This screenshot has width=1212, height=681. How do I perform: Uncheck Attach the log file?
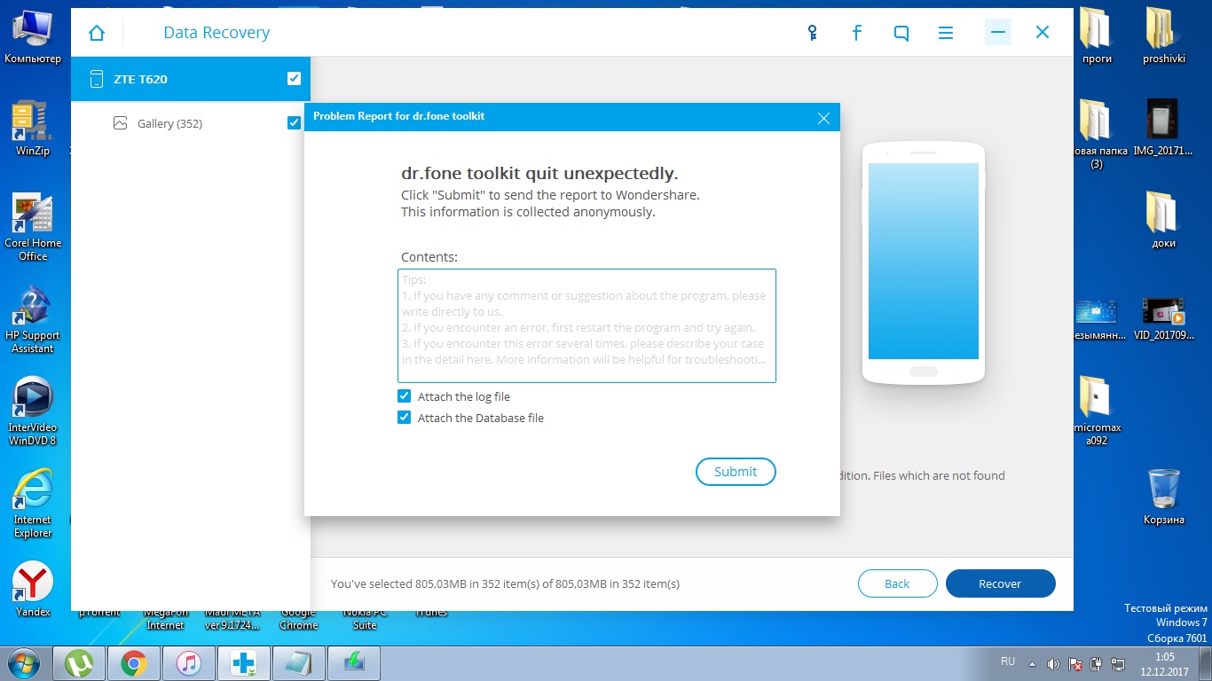click(x=405, y=396)
